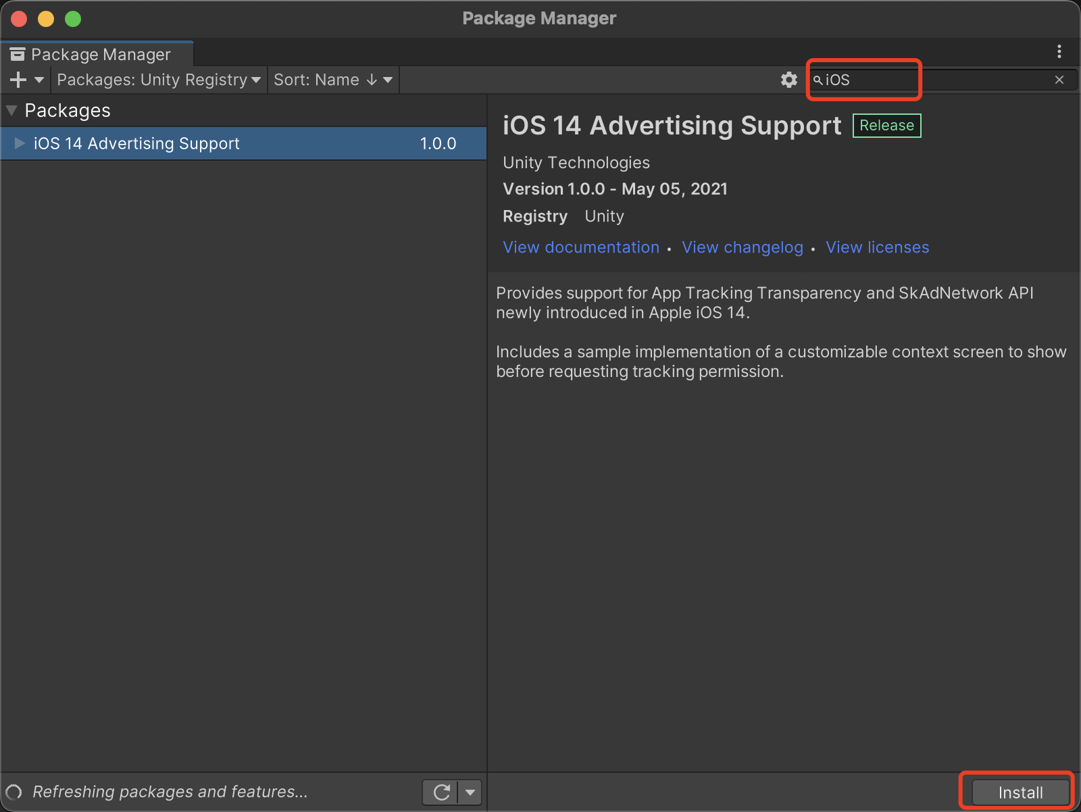The image size is (1081, 812).
Task: Open the View changelog link
Action: coord(743,247)
